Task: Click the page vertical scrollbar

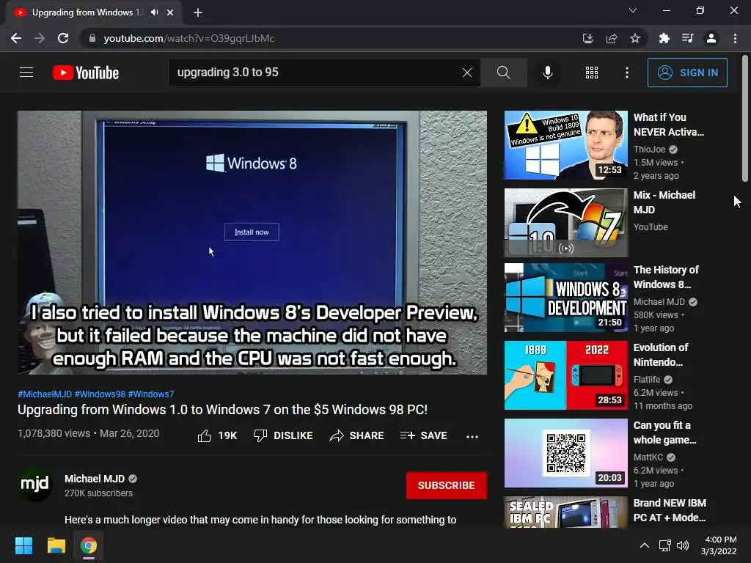Action: click(x=745, y=119)
